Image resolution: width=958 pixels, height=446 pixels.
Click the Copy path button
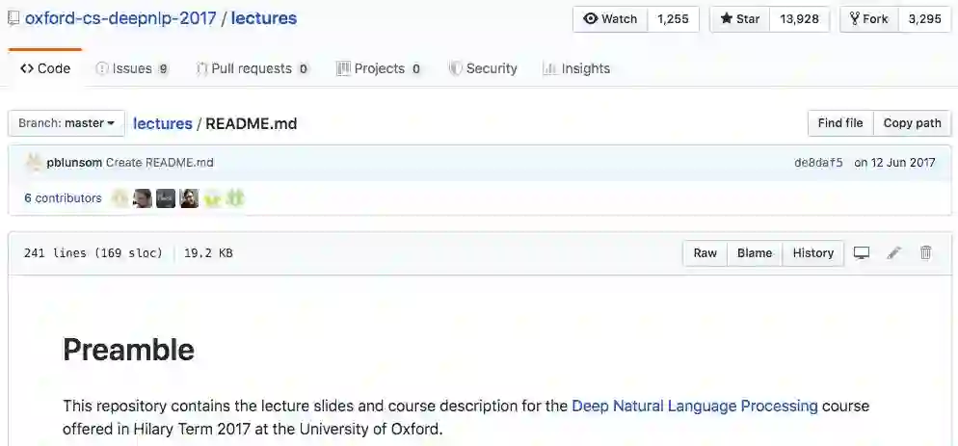tap(912, 123)
